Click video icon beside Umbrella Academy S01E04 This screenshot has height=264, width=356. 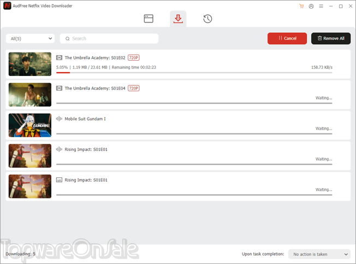[59, 88]
